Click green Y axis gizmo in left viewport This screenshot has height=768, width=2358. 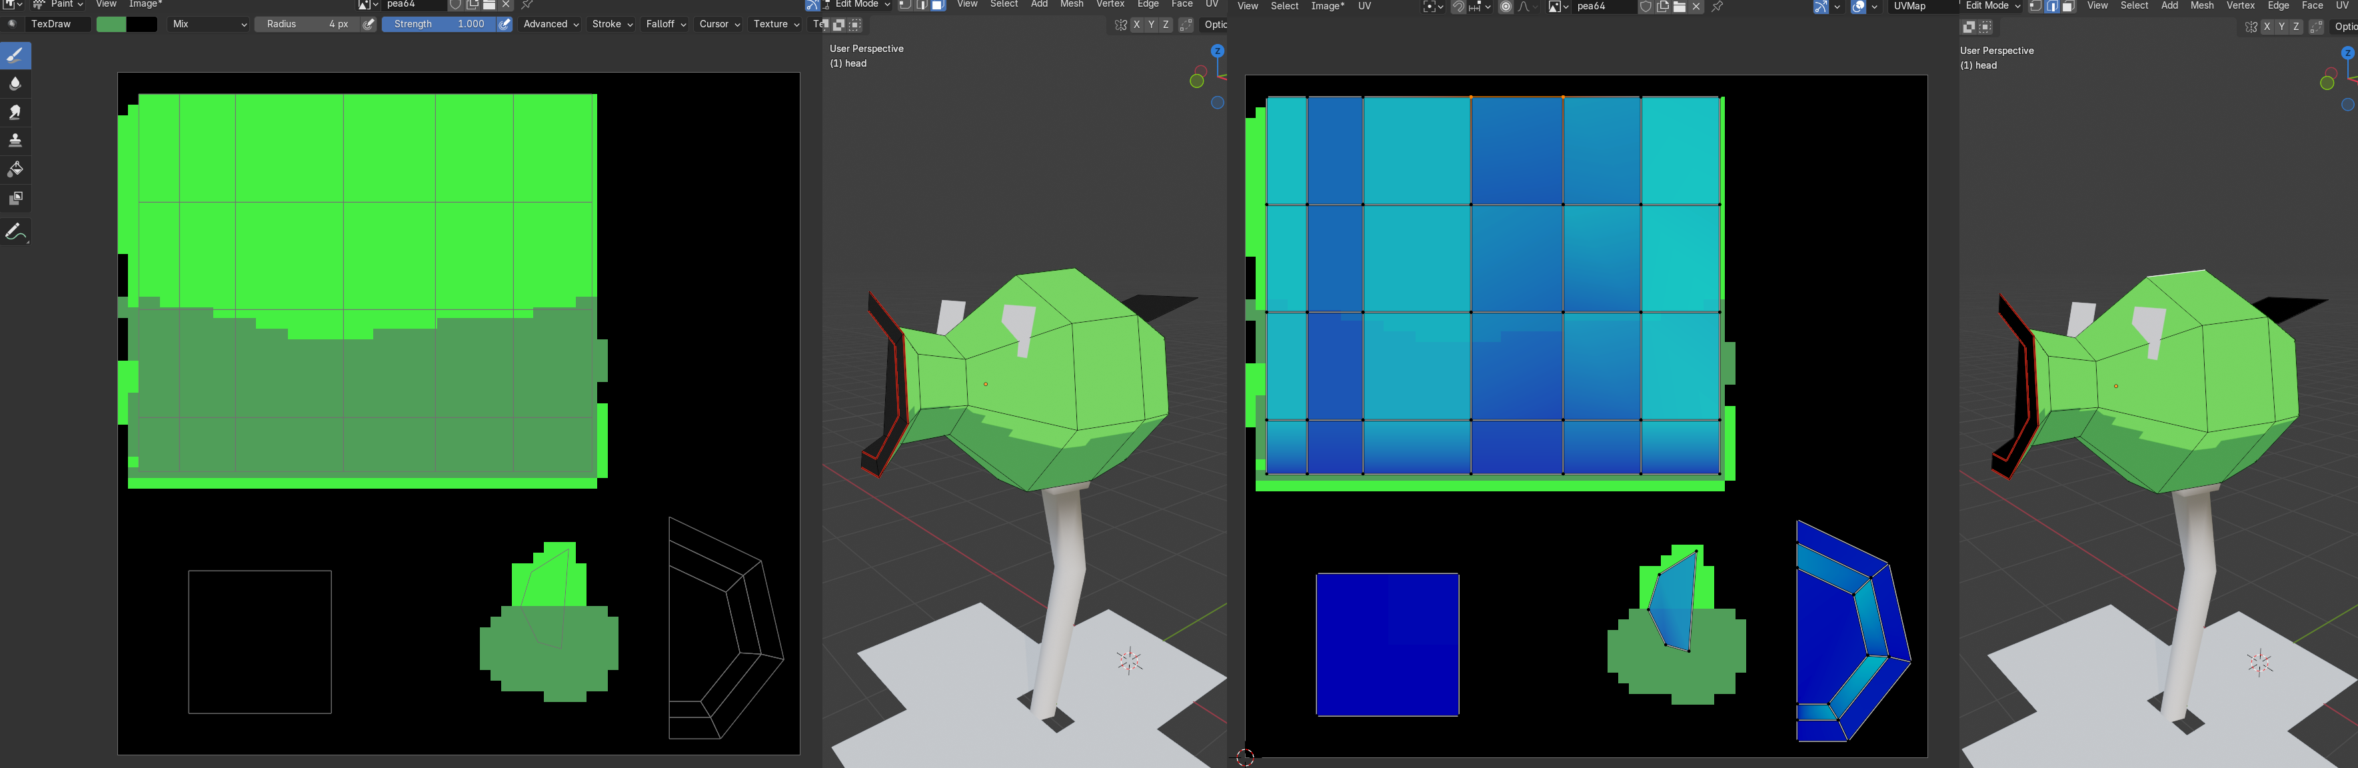pos(1196,81)
